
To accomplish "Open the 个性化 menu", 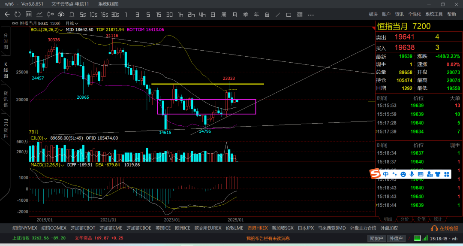I will pos(415,14).
